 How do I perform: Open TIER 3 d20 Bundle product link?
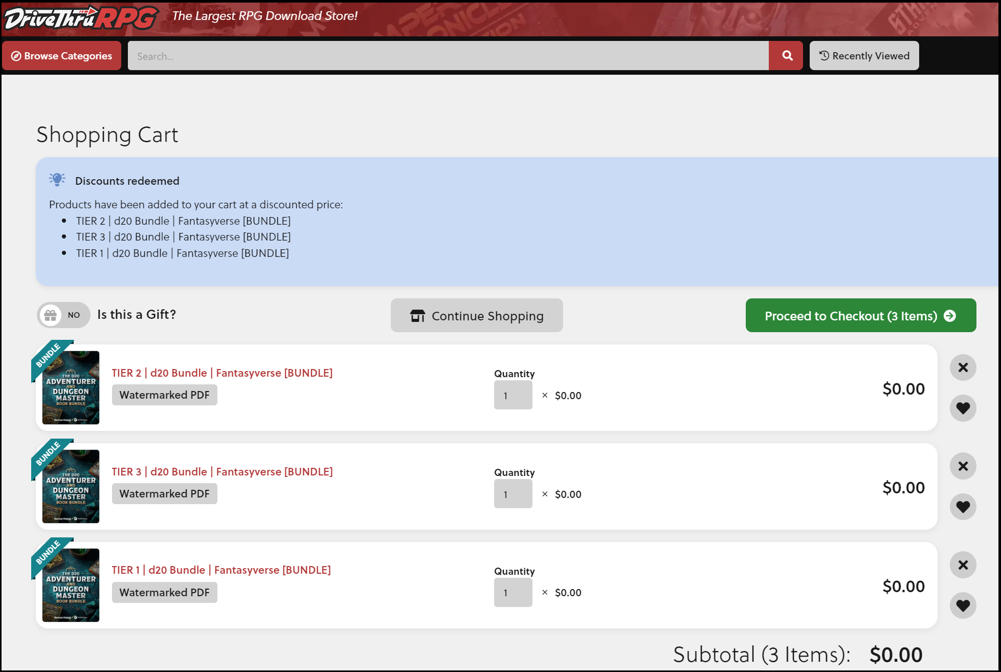222,472
